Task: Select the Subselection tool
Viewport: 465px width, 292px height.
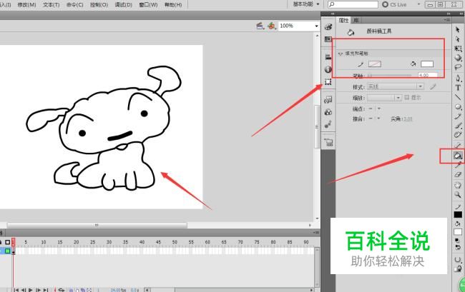Action: click(458, 39)
